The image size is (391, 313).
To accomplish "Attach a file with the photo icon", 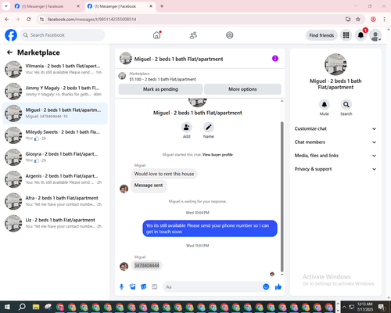I will (133, 287).
